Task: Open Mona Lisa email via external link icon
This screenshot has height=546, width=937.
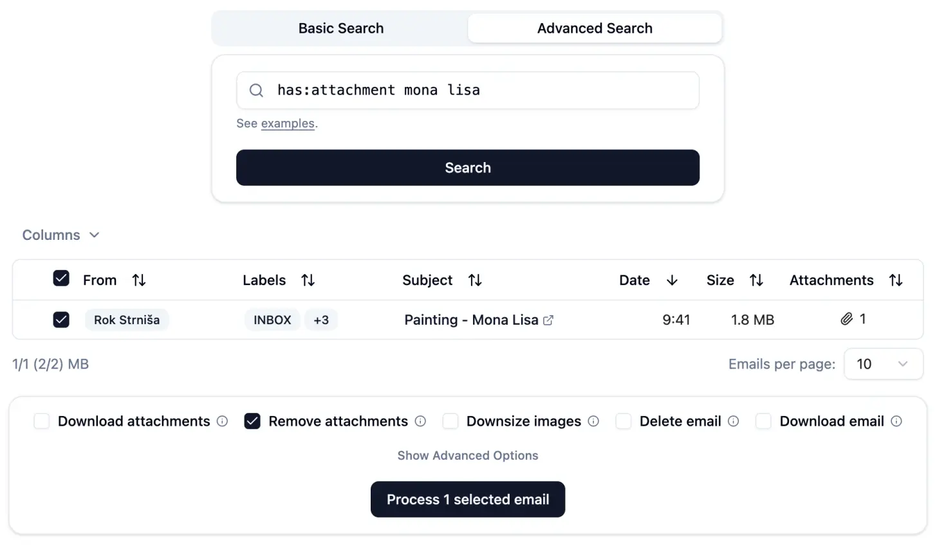Action: (x=549, y=320)
